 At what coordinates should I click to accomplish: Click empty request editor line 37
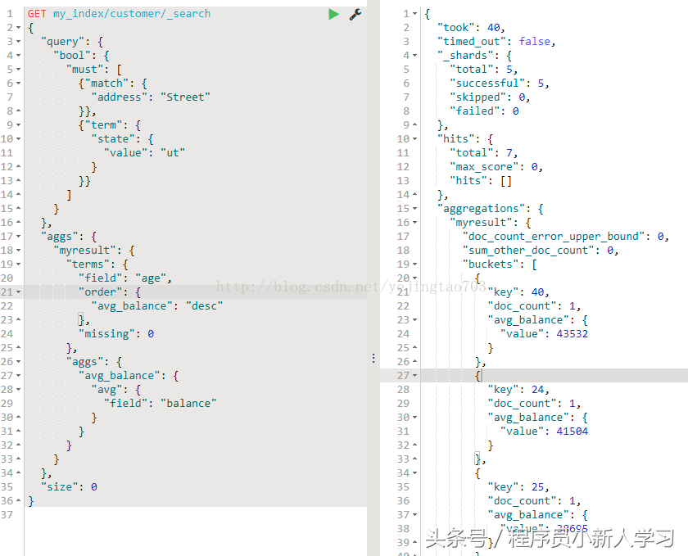pos(196,515)
